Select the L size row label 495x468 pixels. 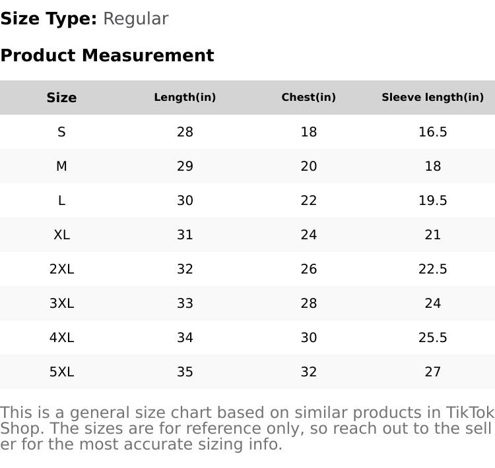61,200
